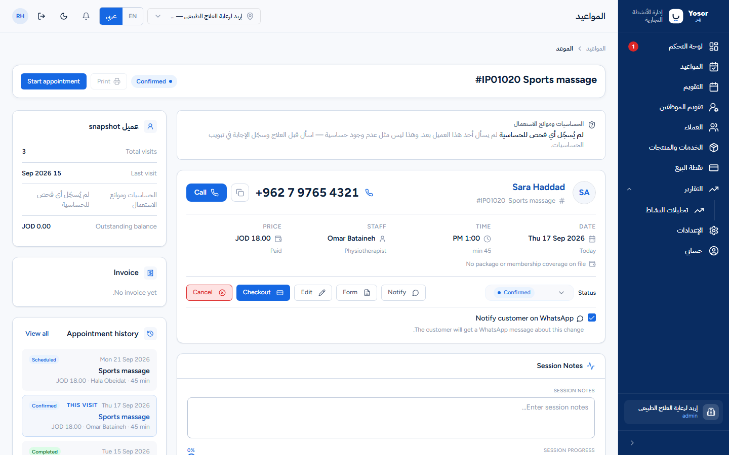Open نقطة البيع in sidebar

pos(673,168)
